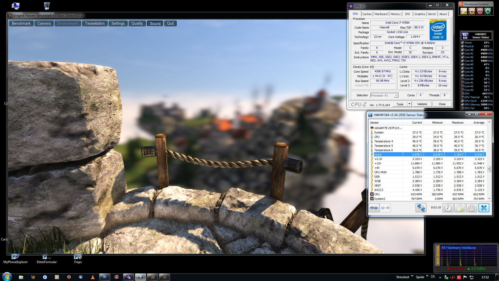Click the HWiNFO sensor list vertical scrollbar

pos(489,169)
